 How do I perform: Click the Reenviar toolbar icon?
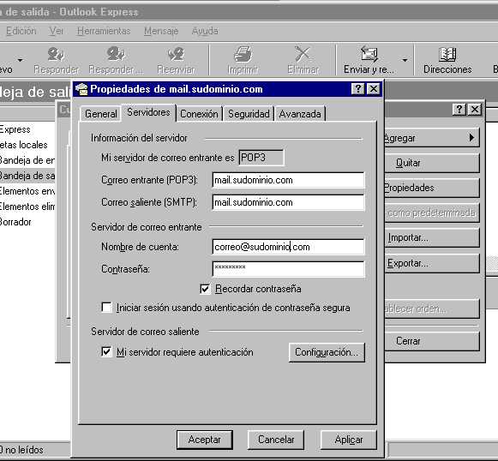[x=176, y=54]
